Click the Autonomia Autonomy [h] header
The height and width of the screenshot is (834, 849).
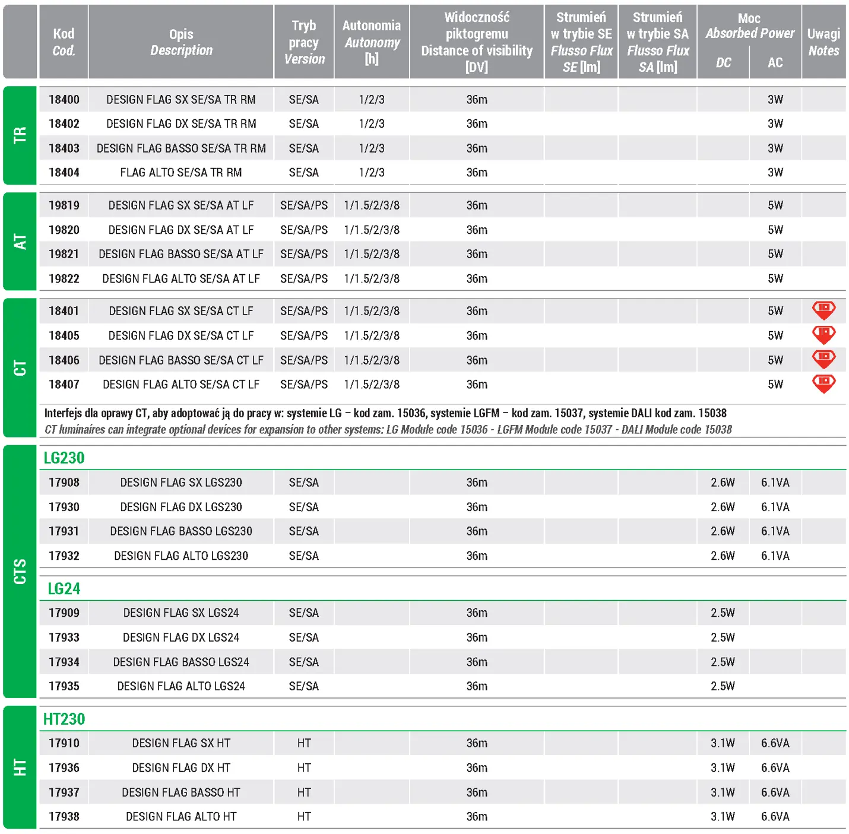click(x=372, y=42)
